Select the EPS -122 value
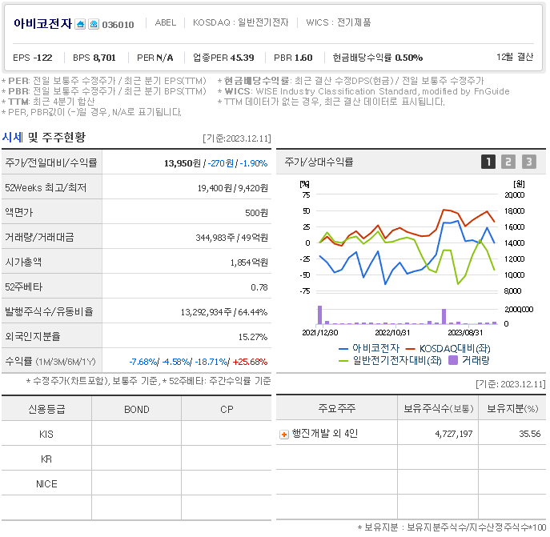Screen dimensions: 550x537 point(33,58)
